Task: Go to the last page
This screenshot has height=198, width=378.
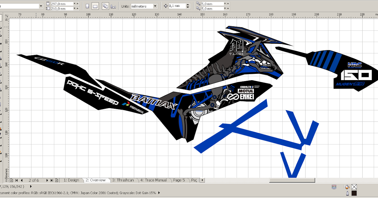Action: point(52,180)
